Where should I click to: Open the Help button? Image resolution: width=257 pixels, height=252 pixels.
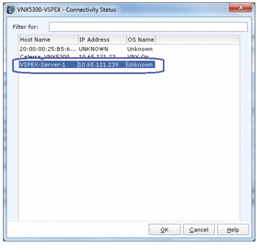pyautogui.click(x=233, y=230)
